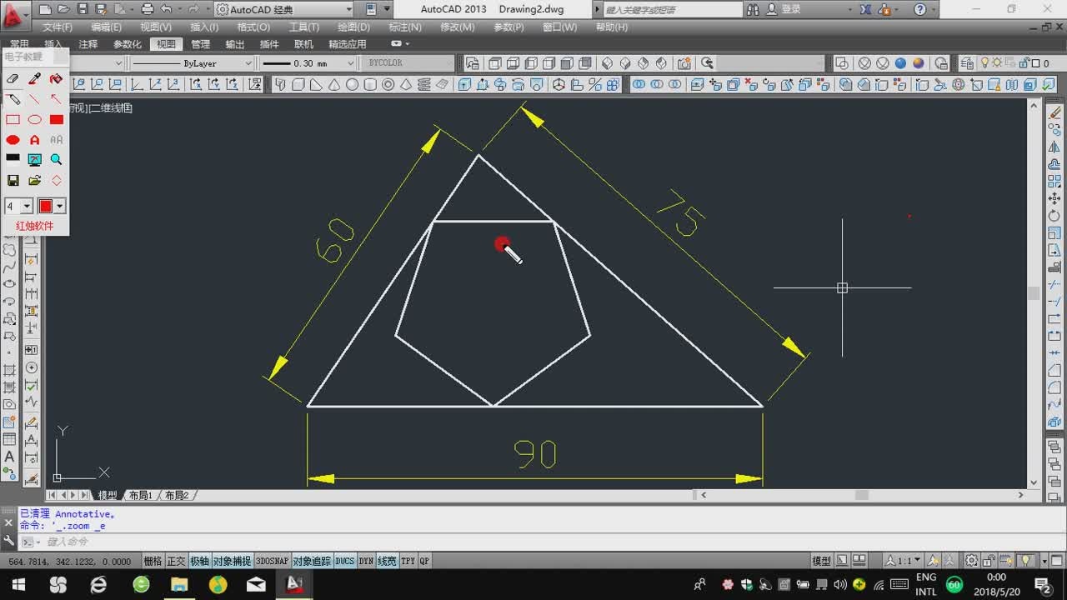Click the Undo arrow icon
This screenshot has height=600, width=1067.
166,10
